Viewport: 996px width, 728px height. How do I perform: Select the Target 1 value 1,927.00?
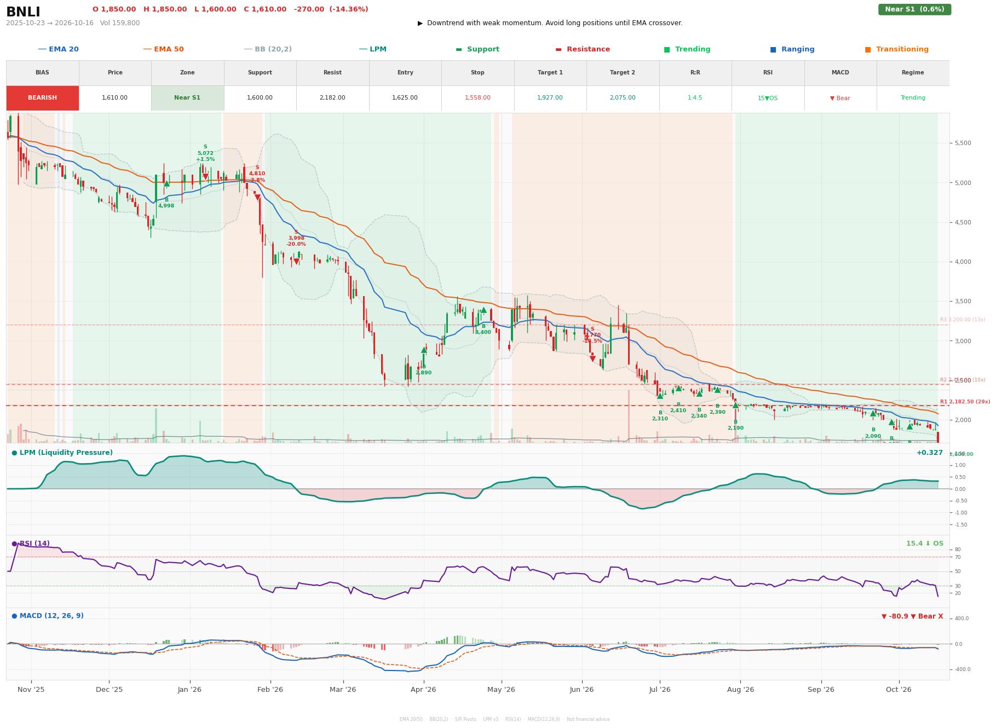point(550,98)
